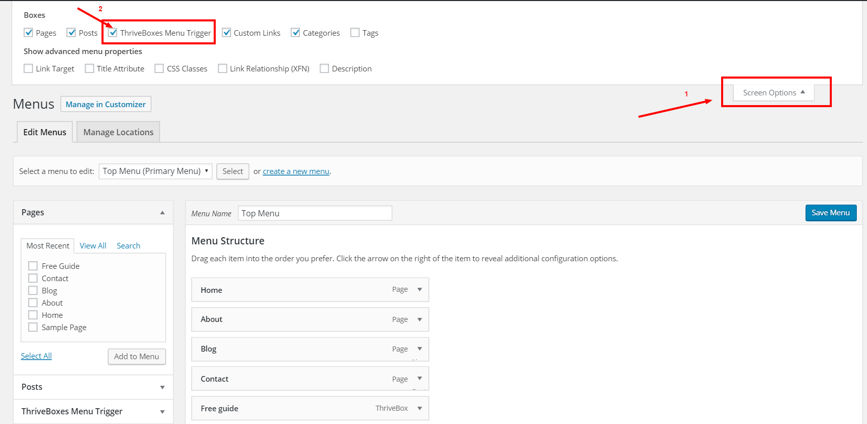Expand the Home menu item arrow
867x424 pixels.
(420, 289)
